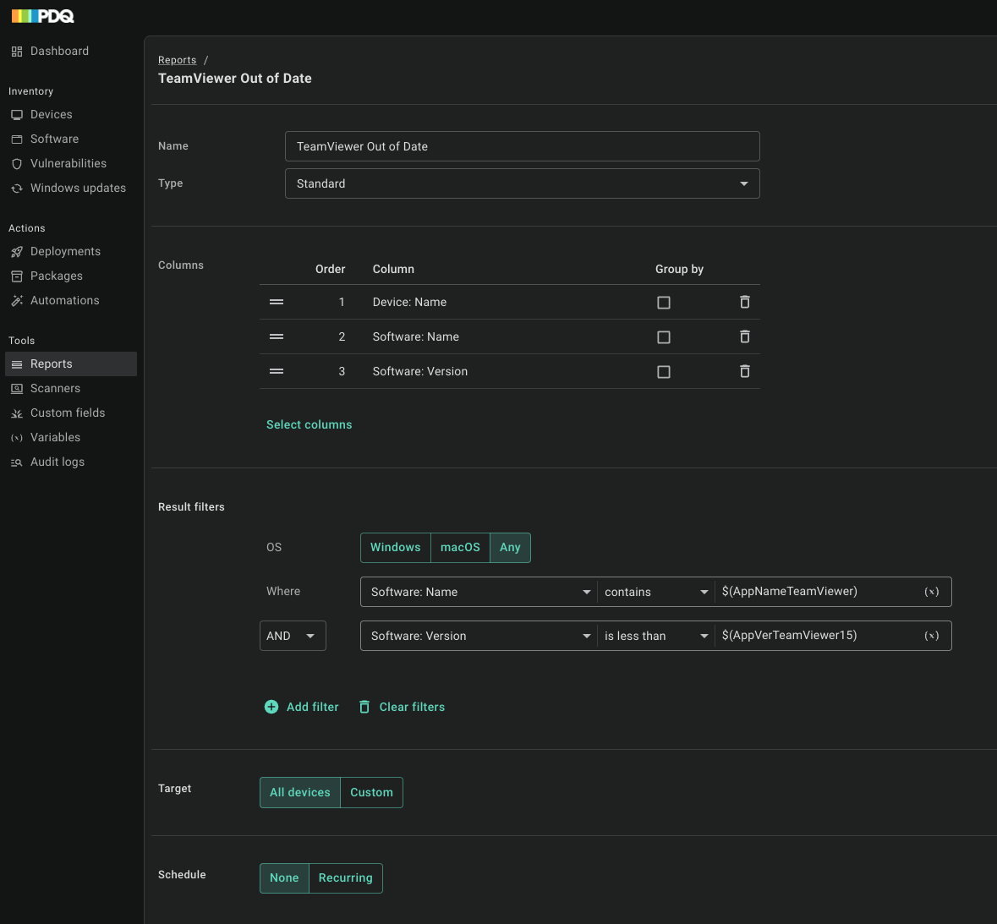
Task: Check Group by for Software: Name
Action: (x=664, y=337)
